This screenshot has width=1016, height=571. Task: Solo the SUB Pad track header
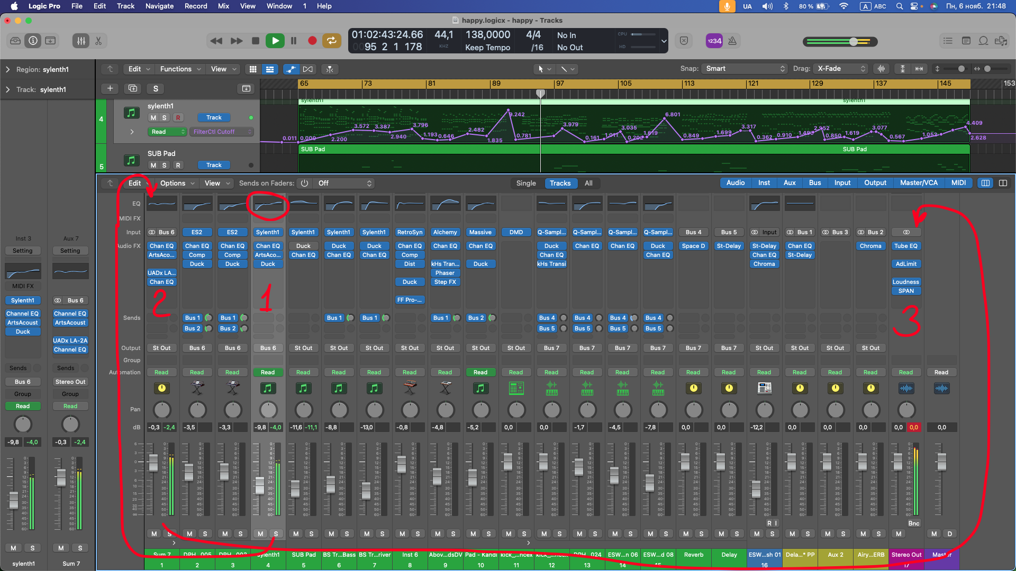point(165,165)
